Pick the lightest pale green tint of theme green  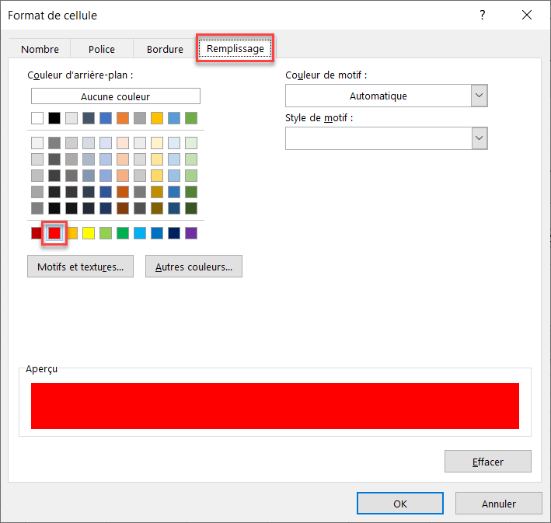(191, 143)
